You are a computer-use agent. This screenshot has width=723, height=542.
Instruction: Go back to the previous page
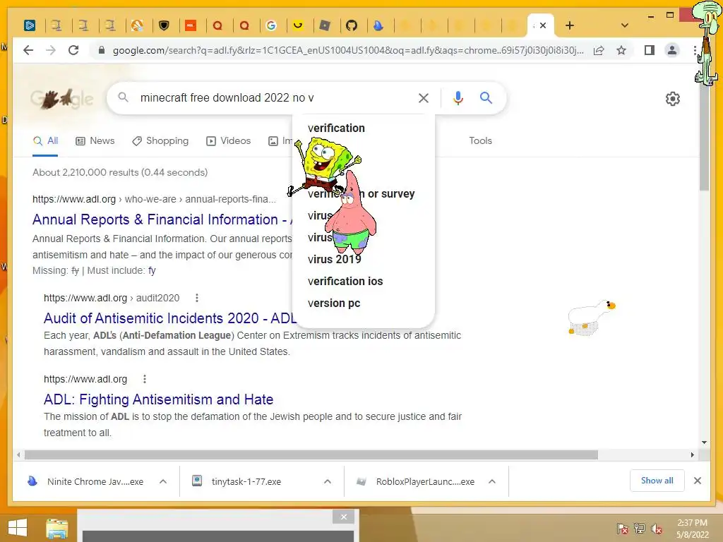coord(28,50)
